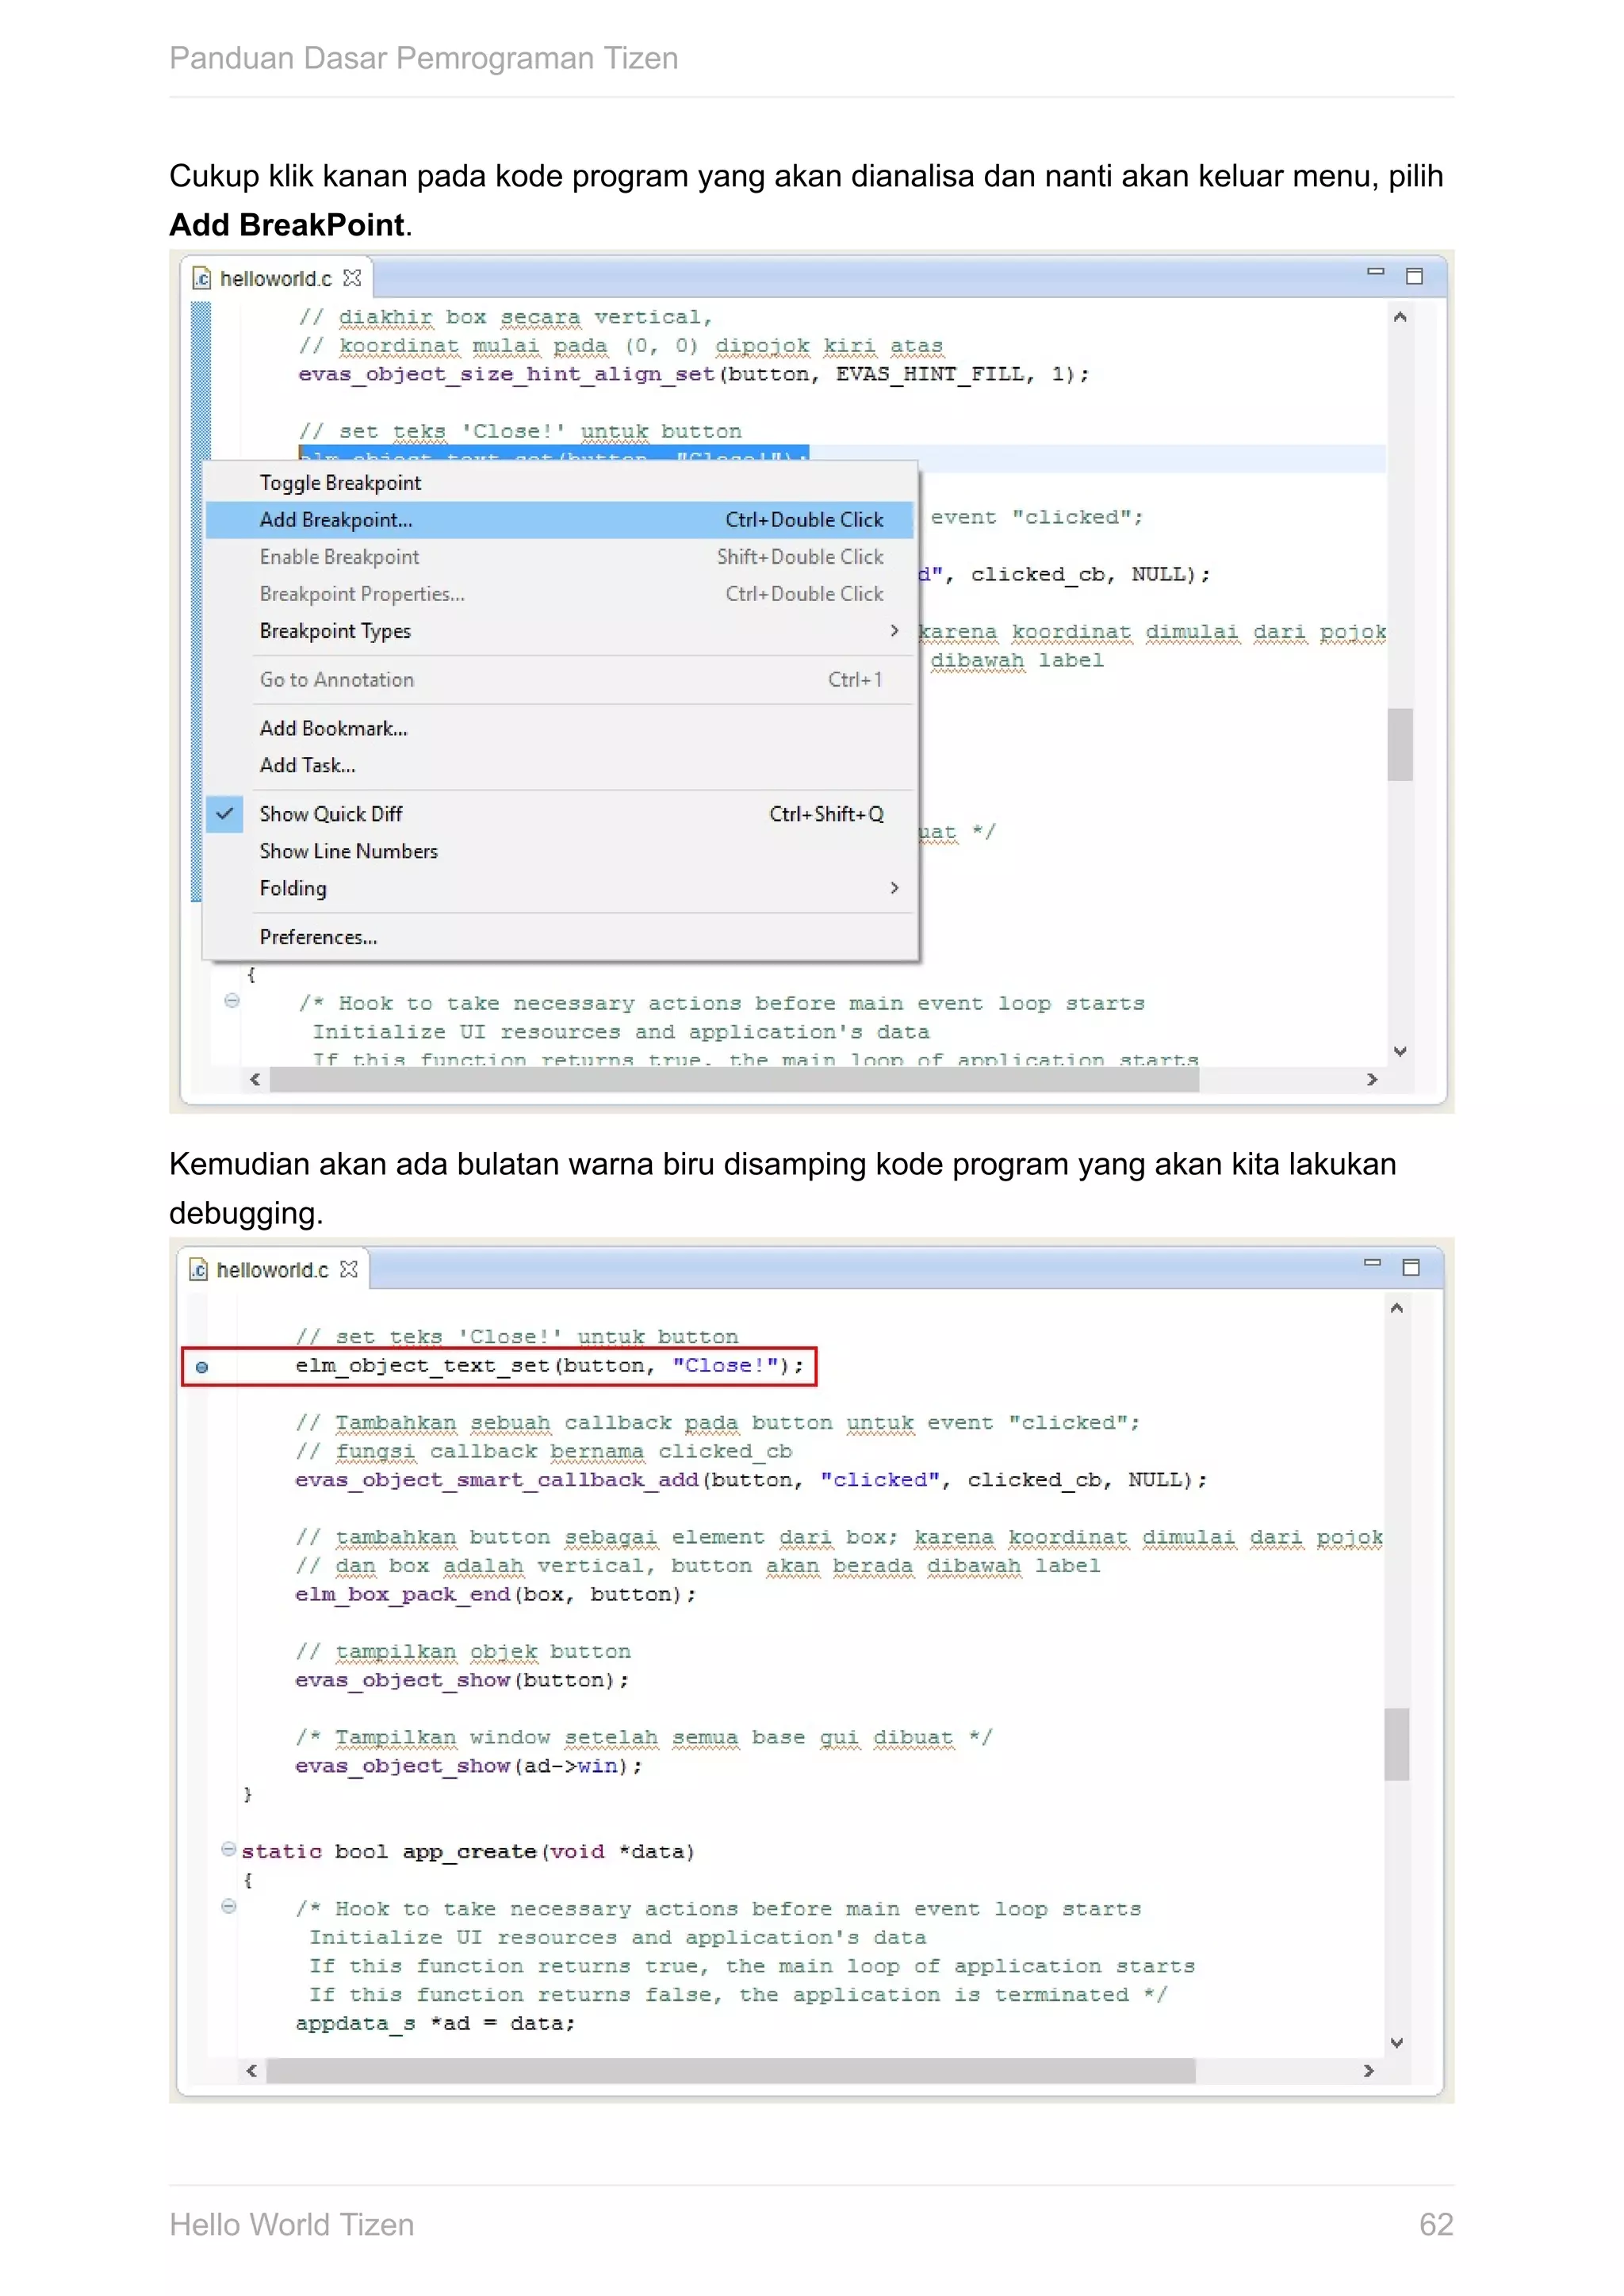
Task: Collapse Hook comment fold in upper editor
Action: 232,1001
